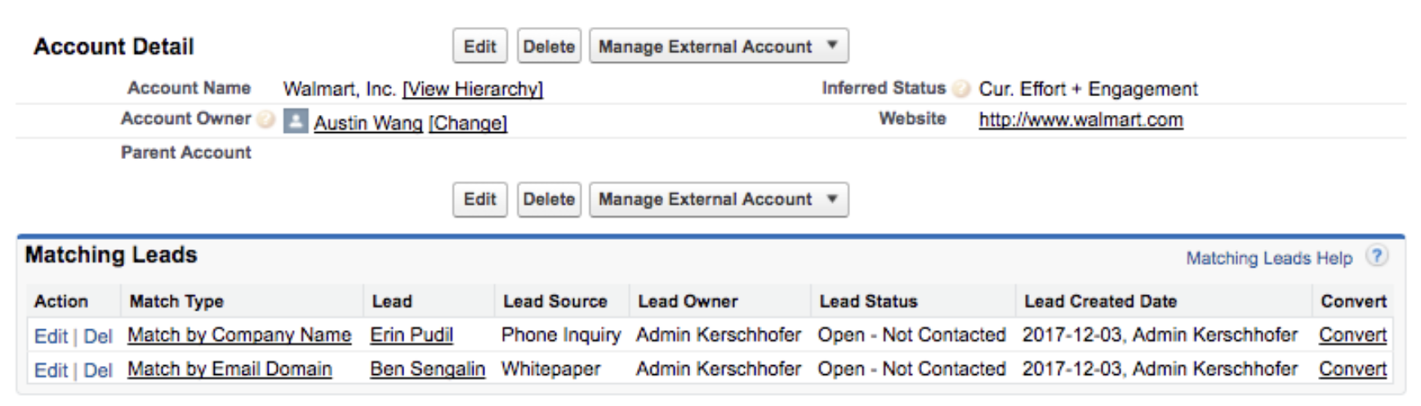Open the View Hierarchy link
Image resolution: width=1421 pixels, height=406 pixels.
[473, 89]
